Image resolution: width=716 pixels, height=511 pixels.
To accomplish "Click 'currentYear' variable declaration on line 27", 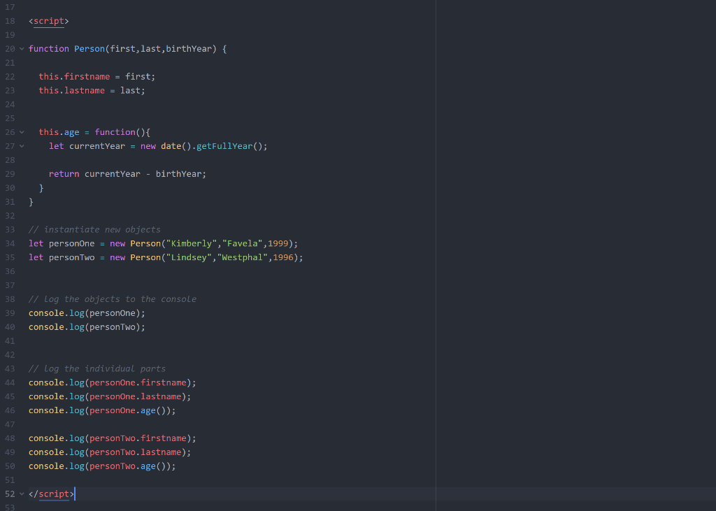I will pos(96,146).
